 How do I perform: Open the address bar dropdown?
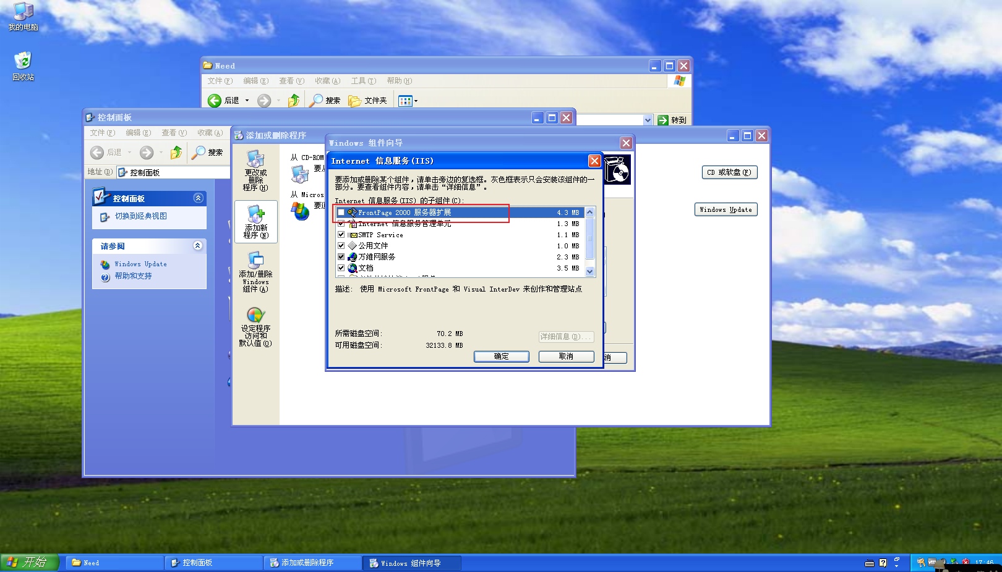click(647, 119)
